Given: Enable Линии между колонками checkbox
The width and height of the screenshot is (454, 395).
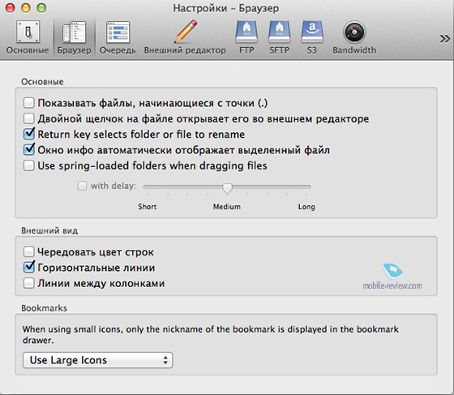Looking at the screenshot, I should (29, 283).
